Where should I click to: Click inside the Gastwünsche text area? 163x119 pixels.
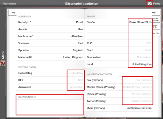click(x=50, y=107)
